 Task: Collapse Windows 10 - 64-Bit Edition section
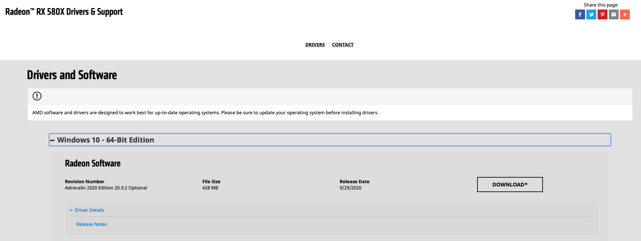(330, 140)
